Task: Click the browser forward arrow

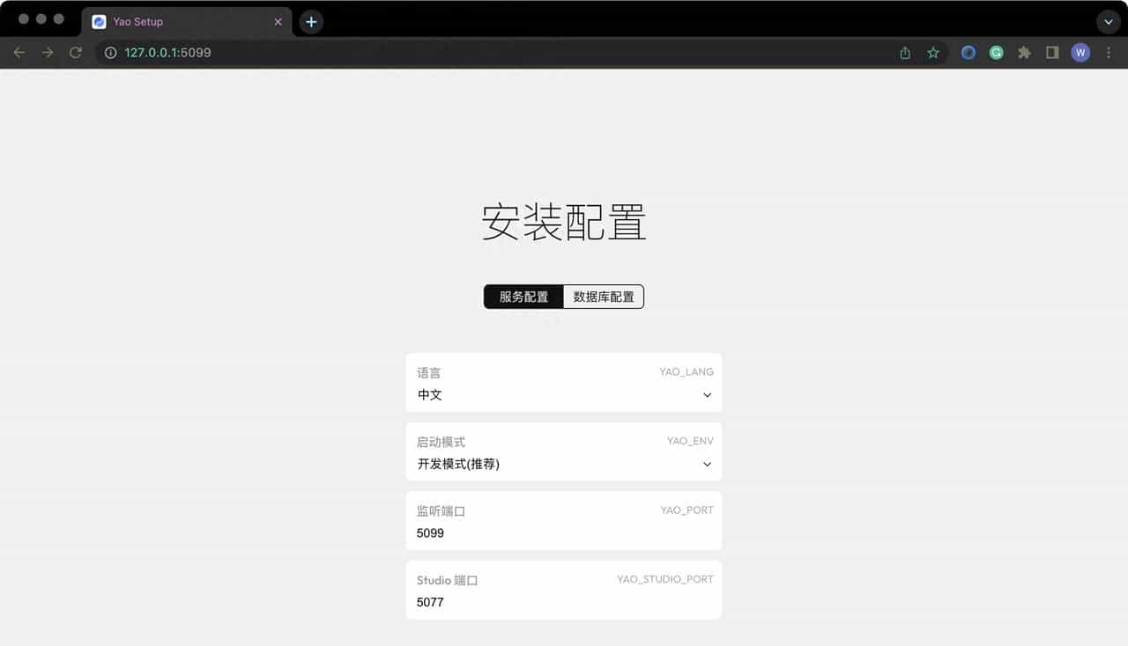Action: (48, 53)
